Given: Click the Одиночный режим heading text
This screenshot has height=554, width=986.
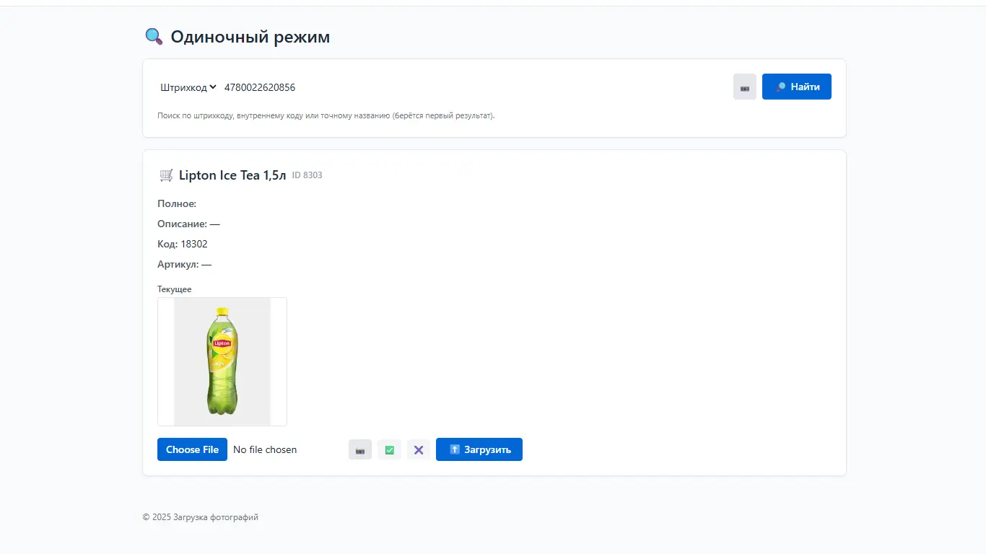Looking at the screenshot, I should [250, 37].
